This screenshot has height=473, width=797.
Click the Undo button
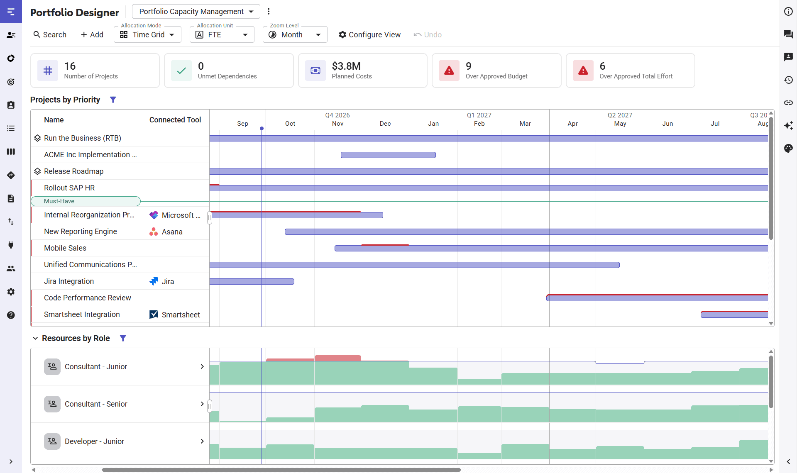click(x=428, y=34)
